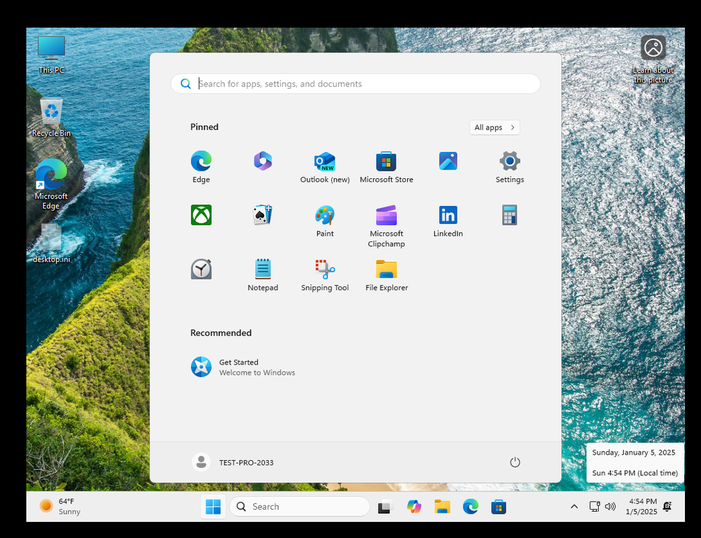The image size is (701, 538).
Task: Open the Microsoft 365 Copilot pinned icon
Action: tap(263, 161)
